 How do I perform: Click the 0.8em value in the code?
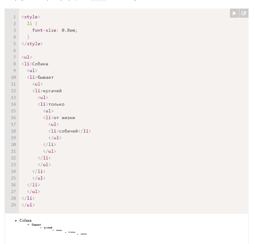pos(68,30)
